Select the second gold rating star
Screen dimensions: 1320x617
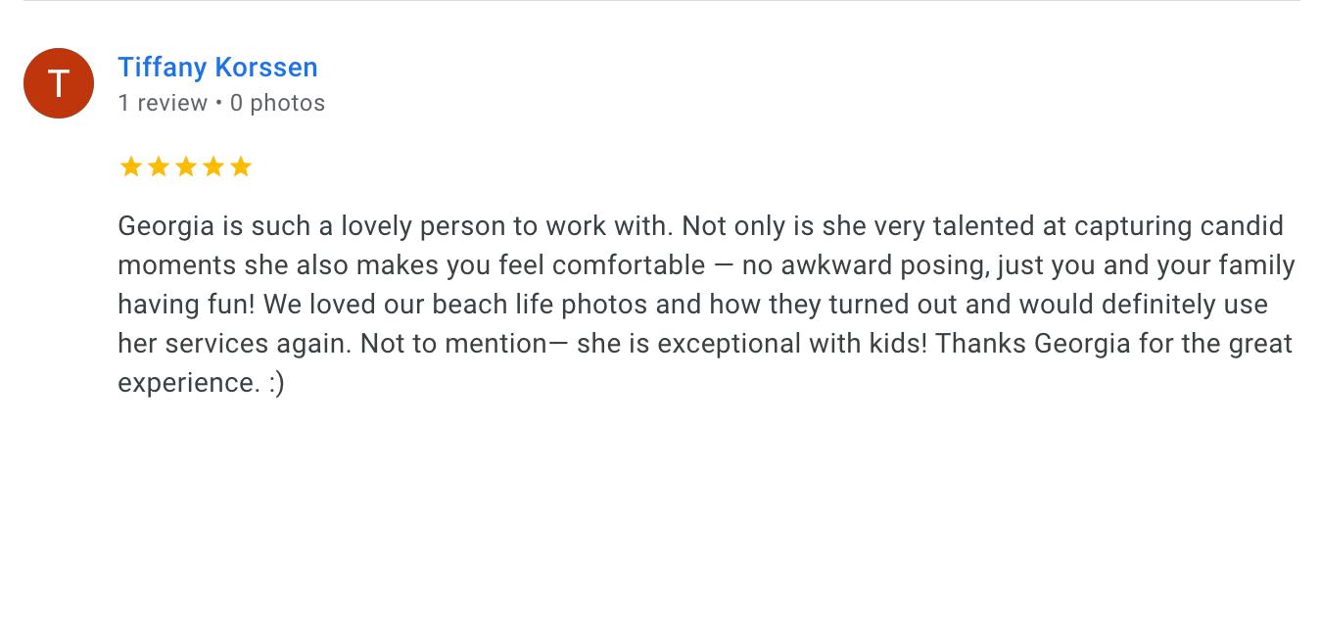click(158, 166)
